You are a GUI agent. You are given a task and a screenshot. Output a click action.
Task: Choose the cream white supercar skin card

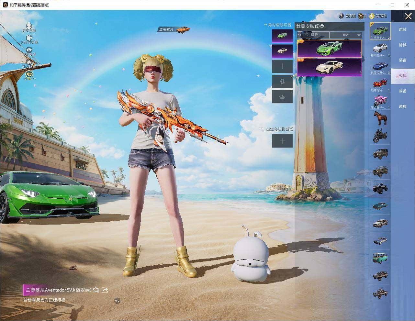(x=329, y=67)
